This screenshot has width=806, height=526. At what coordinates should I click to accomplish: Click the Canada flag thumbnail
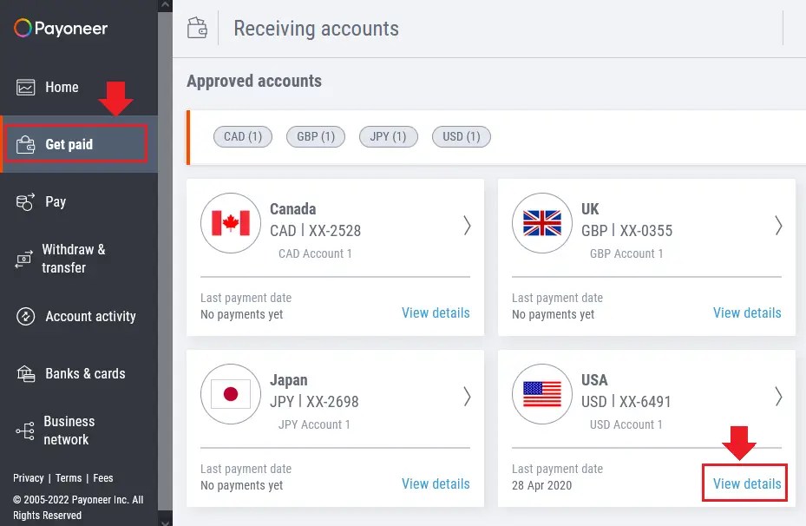pyautogui.click(x=230, y=223)
